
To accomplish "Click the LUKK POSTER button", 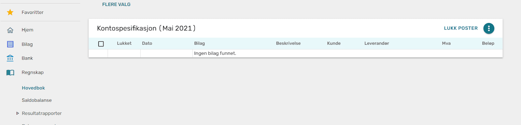I will point(461,28).
